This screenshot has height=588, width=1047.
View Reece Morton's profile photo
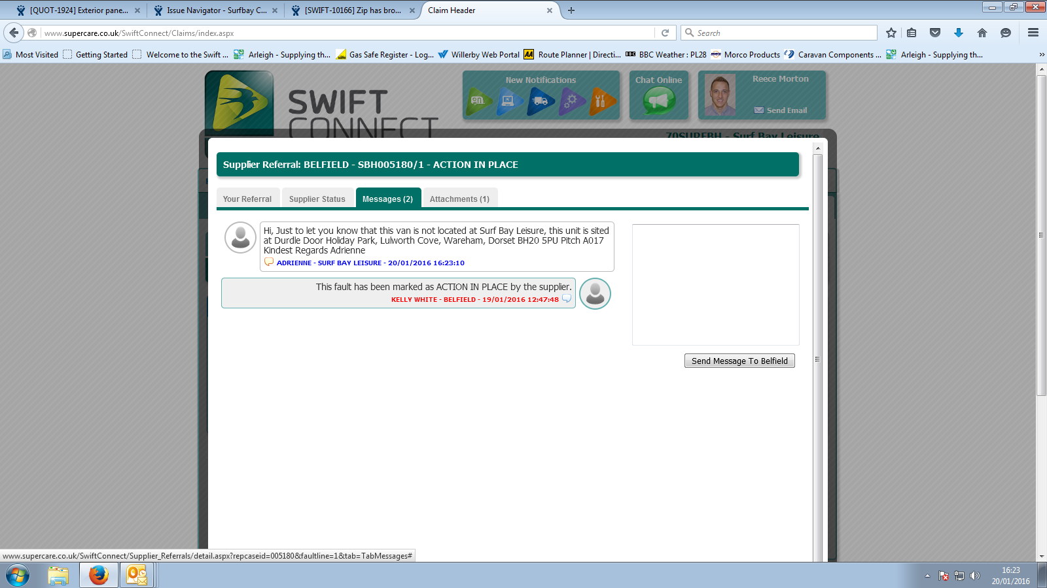point(720,95)
